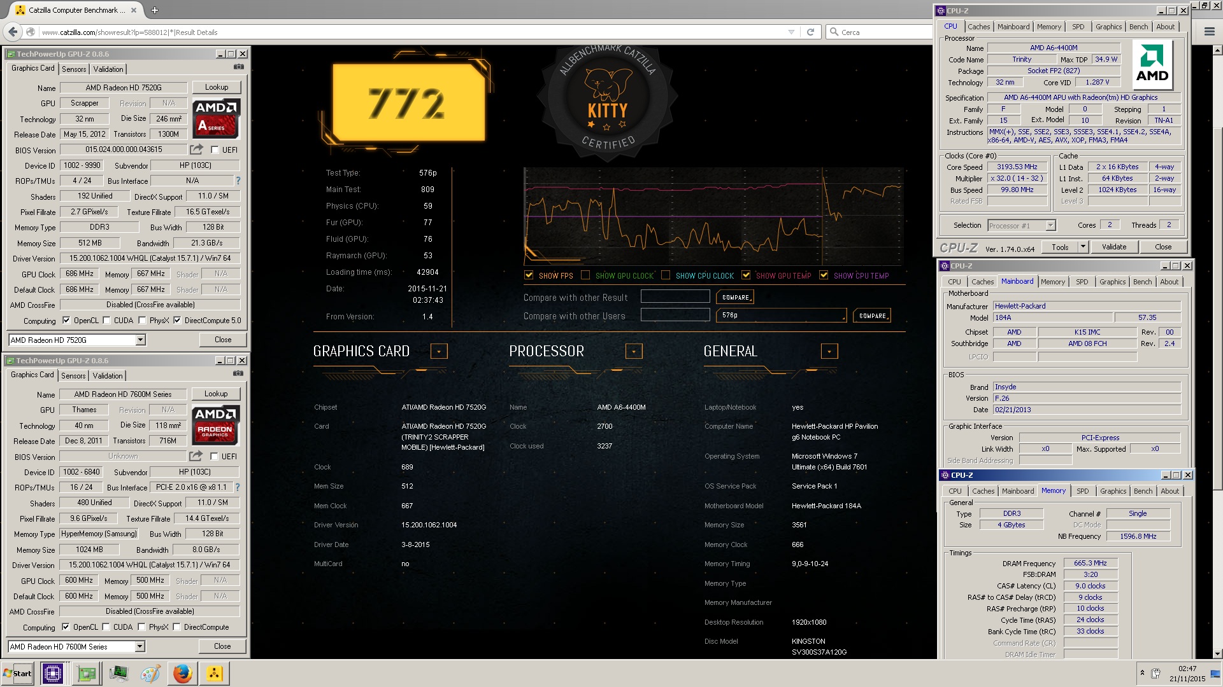The height and width of the screenshot is (687, 1223).
Task: Open the Firefox hamburger menu
Action: coord(1209,32)
